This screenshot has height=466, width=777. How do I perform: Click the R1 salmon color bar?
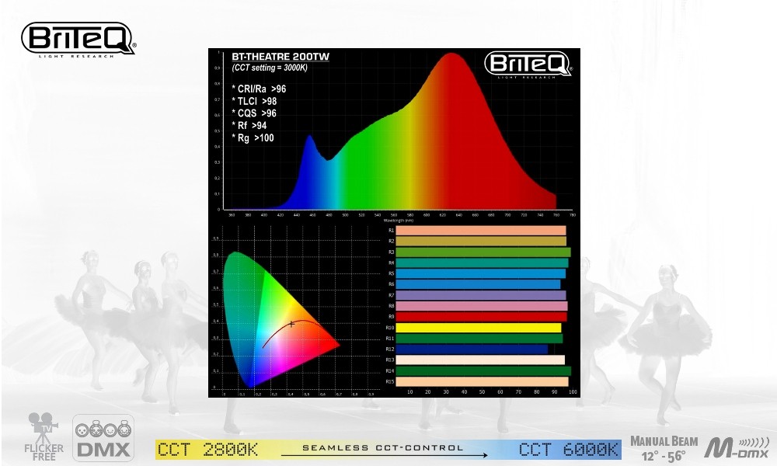click(x=481, y=230)
